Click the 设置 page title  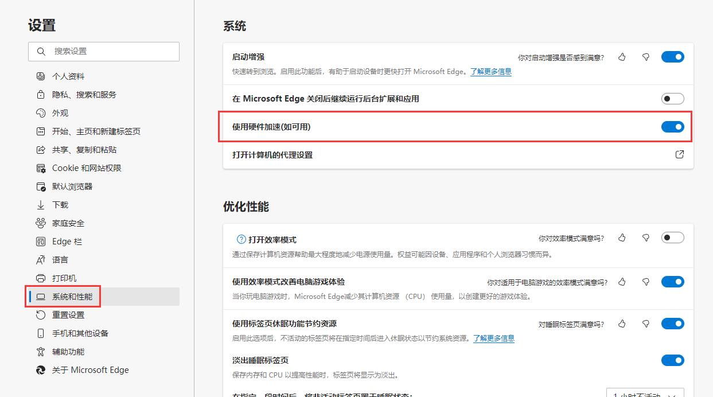pyautogui.click(x=42, y=25)
